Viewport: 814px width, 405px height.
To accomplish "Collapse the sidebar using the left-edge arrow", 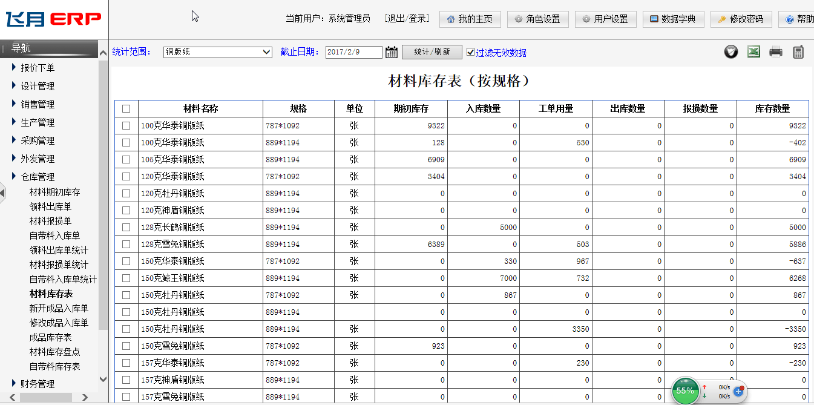I will pos(2,193).
